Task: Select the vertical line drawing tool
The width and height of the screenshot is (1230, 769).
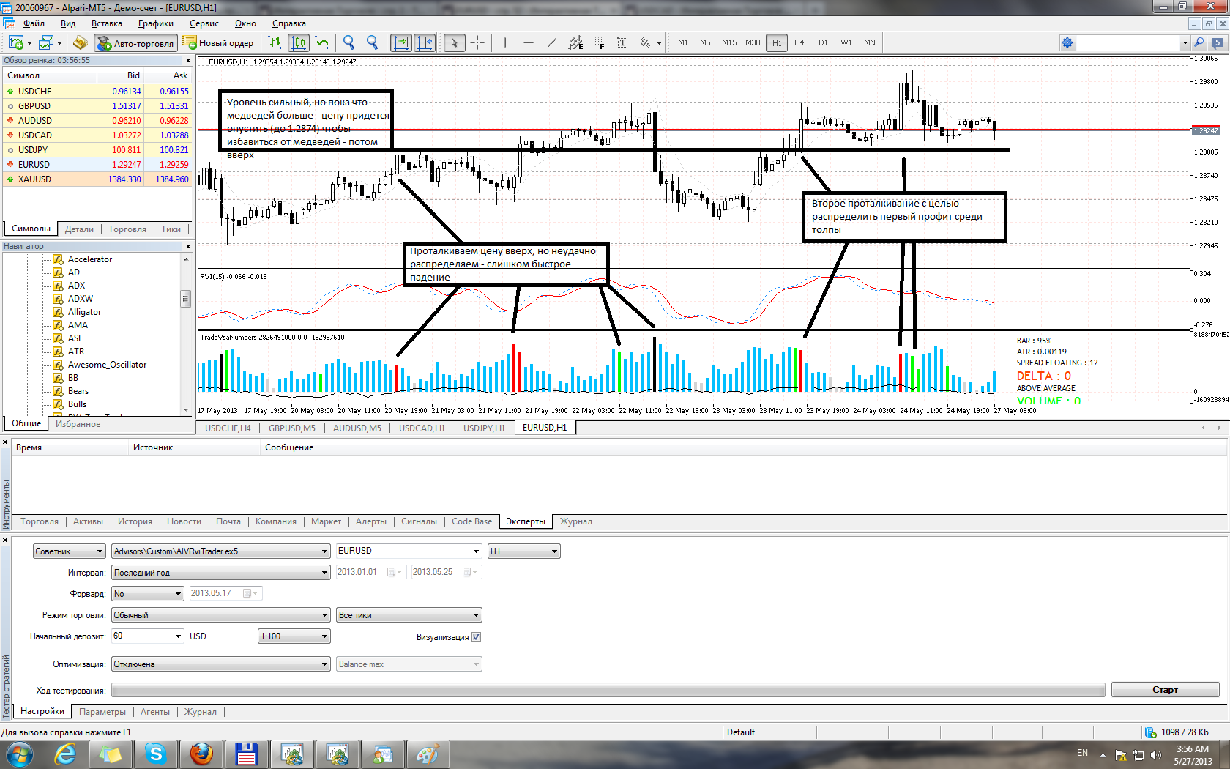Action: (505, 42)
